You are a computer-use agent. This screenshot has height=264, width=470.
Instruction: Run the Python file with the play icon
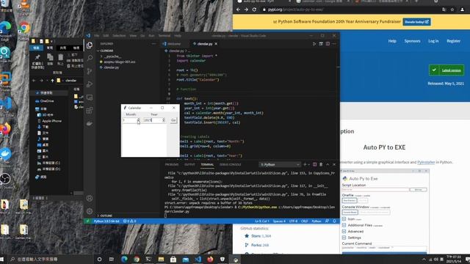314,44
